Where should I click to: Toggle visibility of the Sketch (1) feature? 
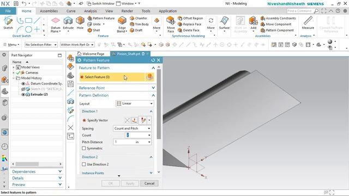[x=23, y=89]
